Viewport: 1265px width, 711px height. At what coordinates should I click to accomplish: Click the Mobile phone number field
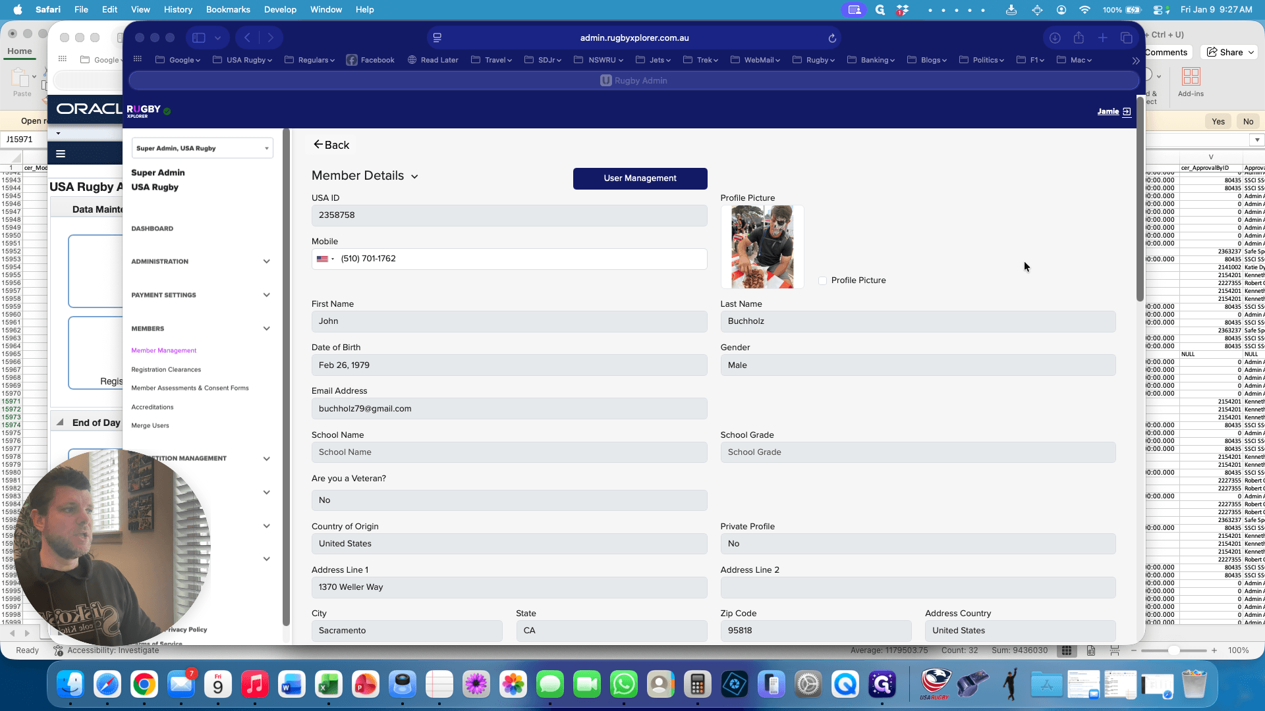pos(509,259)
